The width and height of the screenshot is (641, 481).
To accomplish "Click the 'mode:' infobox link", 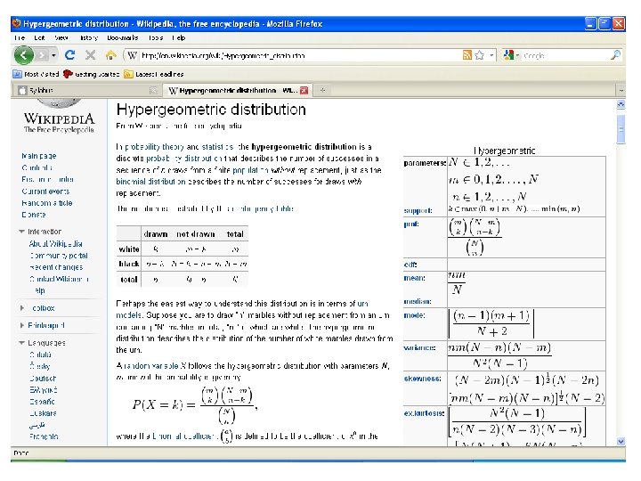I will (415, 315).
